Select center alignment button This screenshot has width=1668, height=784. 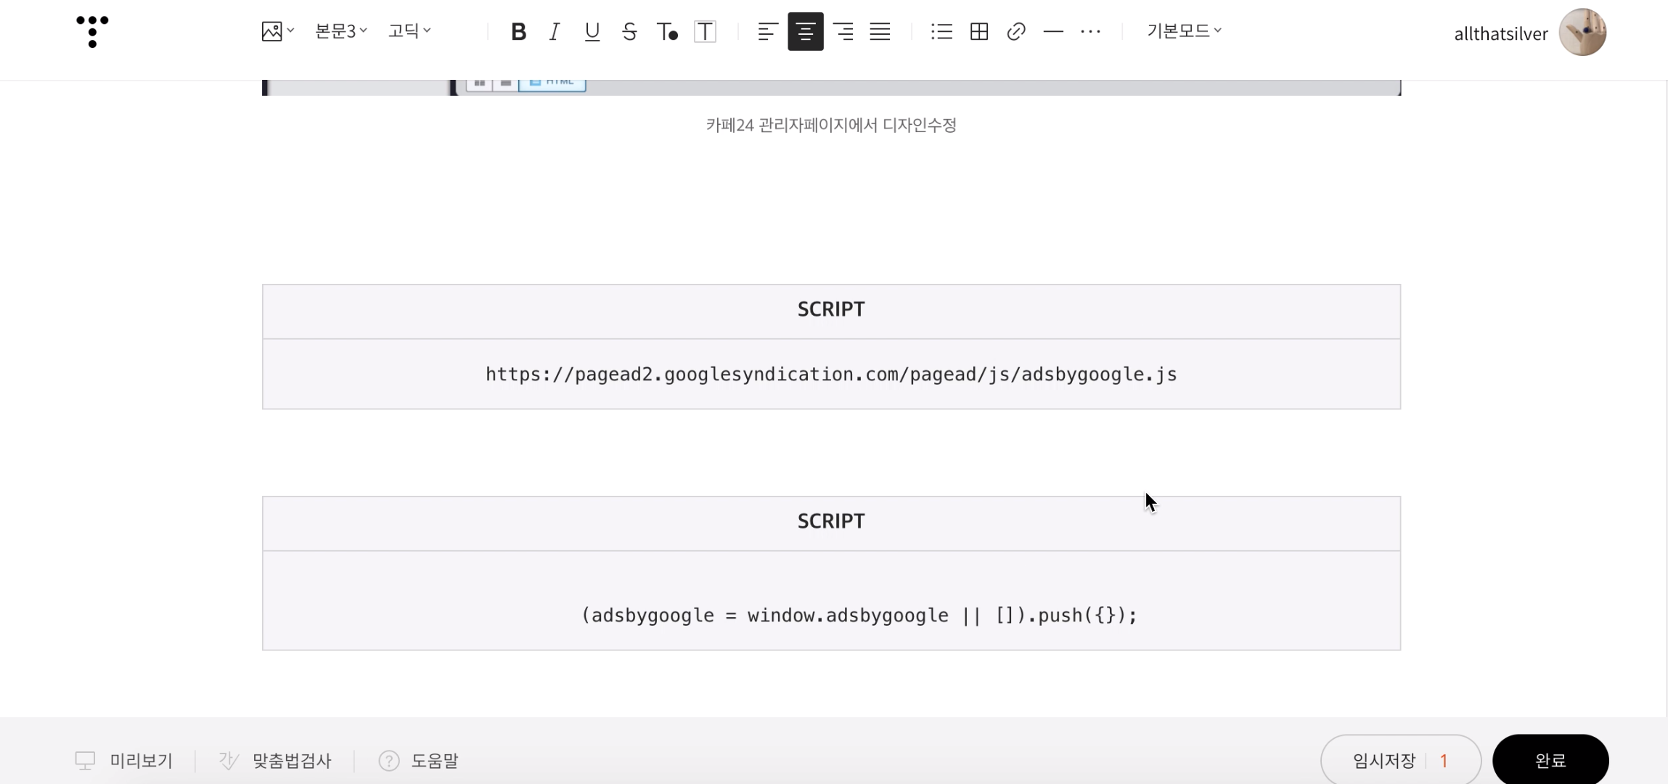click(x=805, y=31)
